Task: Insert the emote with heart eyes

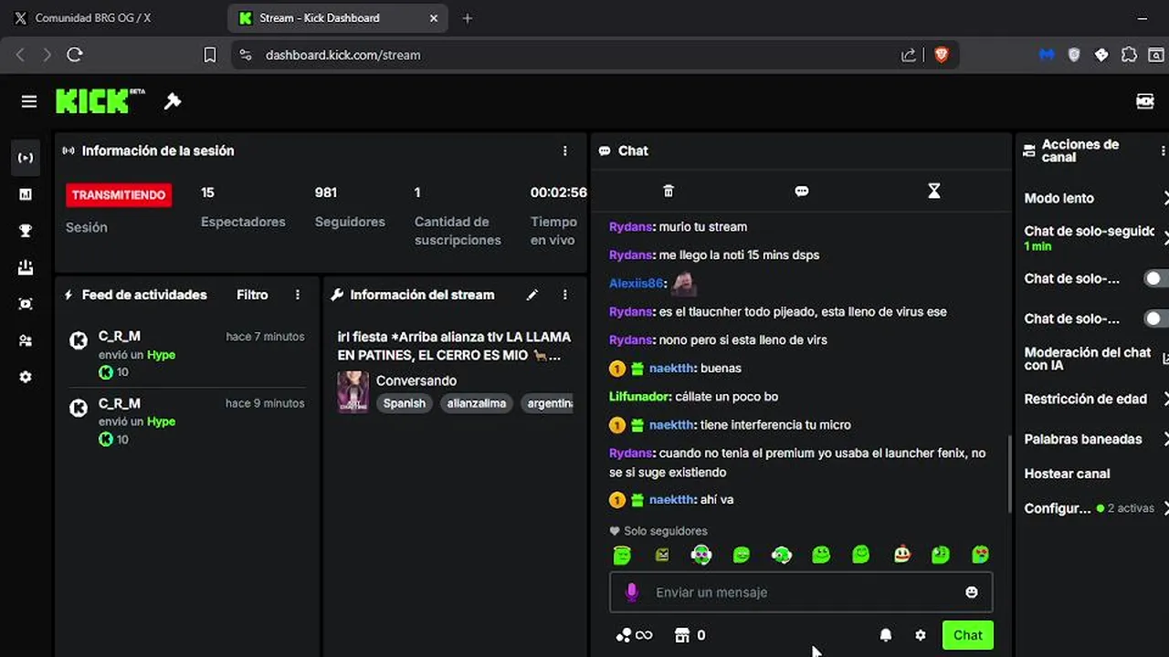Action: tap(980, 554)
